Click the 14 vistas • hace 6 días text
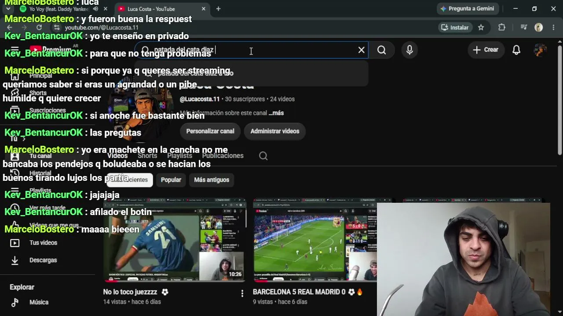This screenshot has width=563, height=316. point(132,302)
